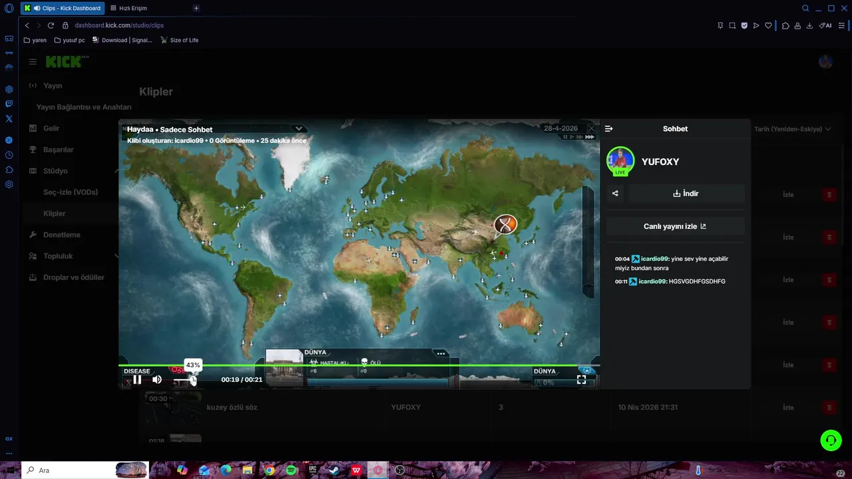Expand clip title dropdown chevron
This screenshot has height=479, width=852.
(x=299, y=129)
